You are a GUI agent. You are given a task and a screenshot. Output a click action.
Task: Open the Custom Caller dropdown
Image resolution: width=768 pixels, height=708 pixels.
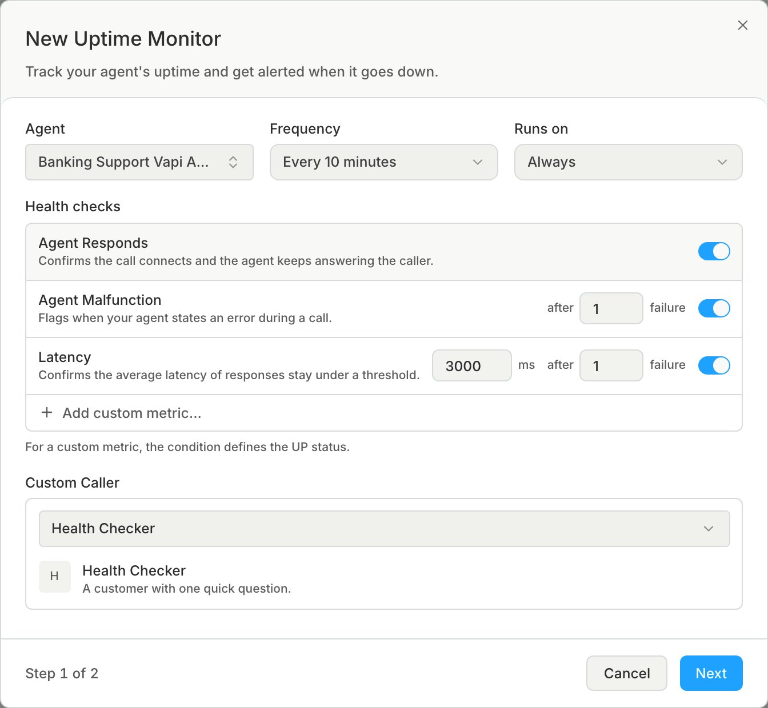(384, 529)
